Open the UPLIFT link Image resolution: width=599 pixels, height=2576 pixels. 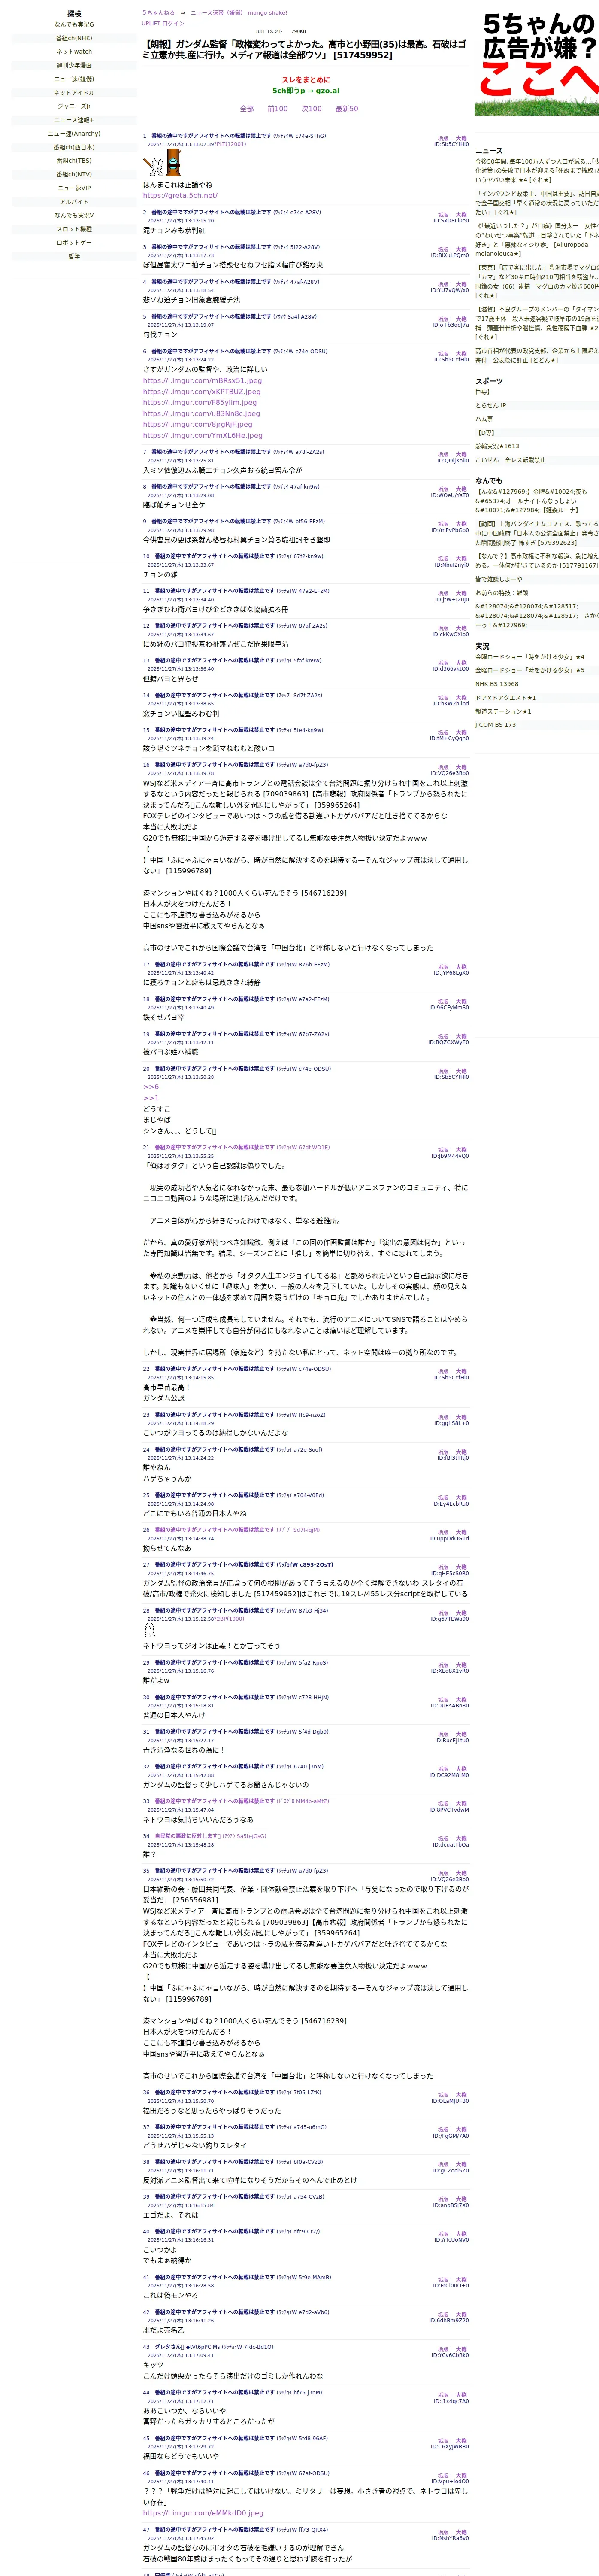pyautogui.click(x=150, y=23)
